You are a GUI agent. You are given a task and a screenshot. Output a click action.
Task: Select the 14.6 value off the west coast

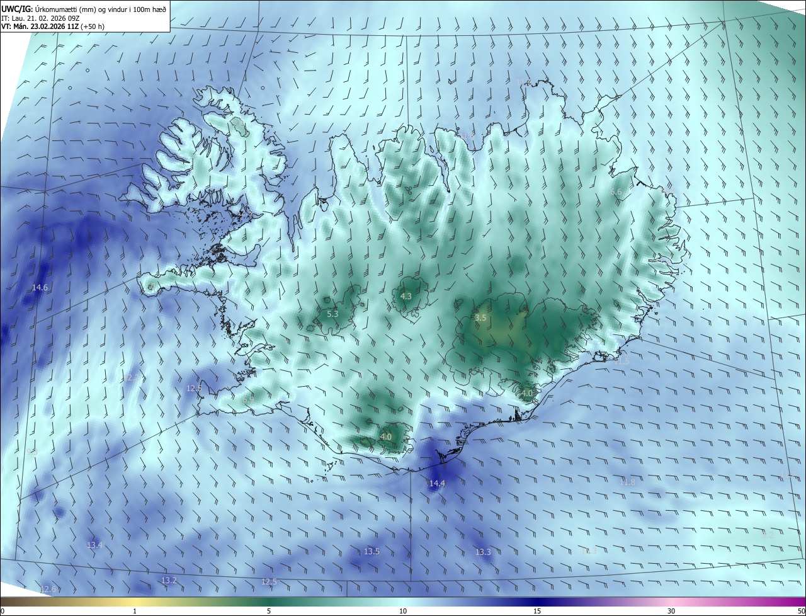click(40, 287)
